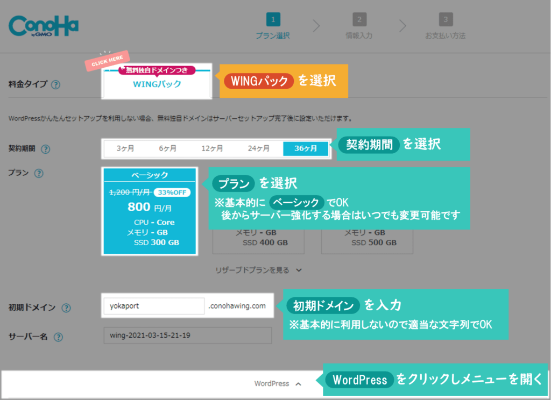
Task: Open help icon beside 初期ドメイン
Action: [x=66, y=308]
